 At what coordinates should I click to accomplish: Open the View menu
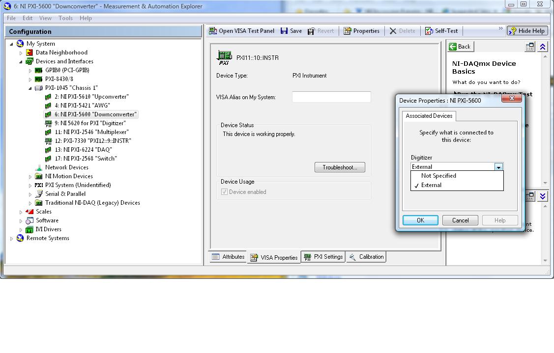pos(45,18)
